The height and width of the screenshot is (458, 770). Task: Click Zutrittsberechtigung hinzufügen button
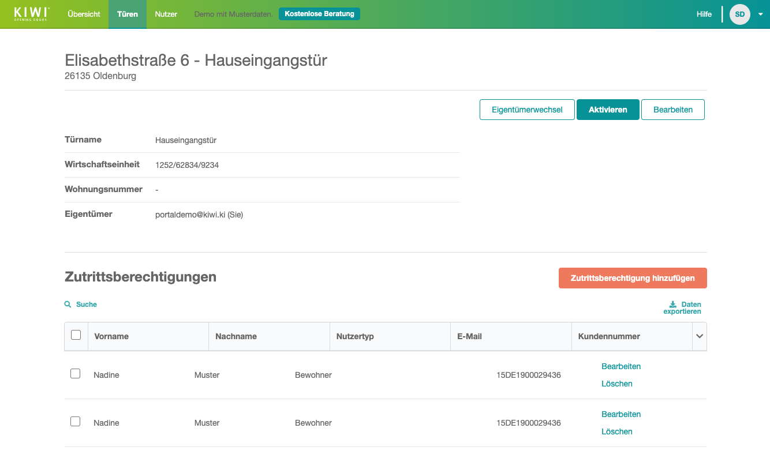(633, 278)
